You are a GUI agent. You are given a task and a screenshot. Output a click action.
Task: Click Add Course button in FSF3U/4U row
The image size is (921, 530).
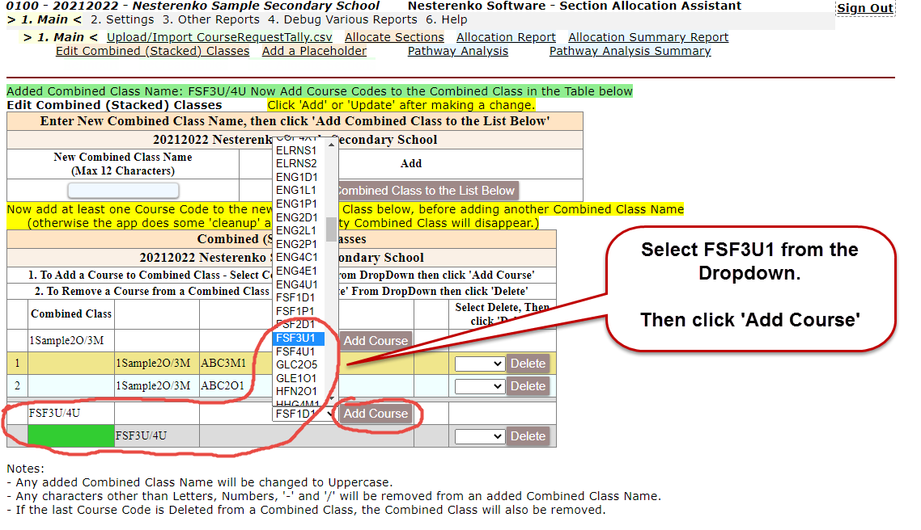[x=376, y=414]
